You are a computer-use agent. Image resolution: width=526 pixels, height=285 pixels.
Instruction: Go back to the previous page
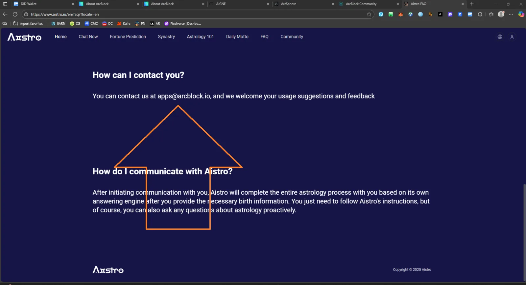pyautogui.click(x=5, y=14)
